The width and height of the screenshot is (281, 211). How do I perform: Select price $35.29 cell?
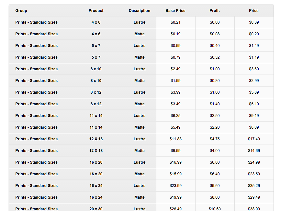254,185
